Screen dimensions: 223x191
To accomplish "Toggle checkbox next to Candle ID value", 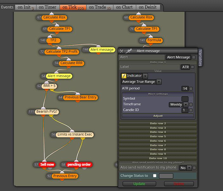I will click(x=191, y=110).
